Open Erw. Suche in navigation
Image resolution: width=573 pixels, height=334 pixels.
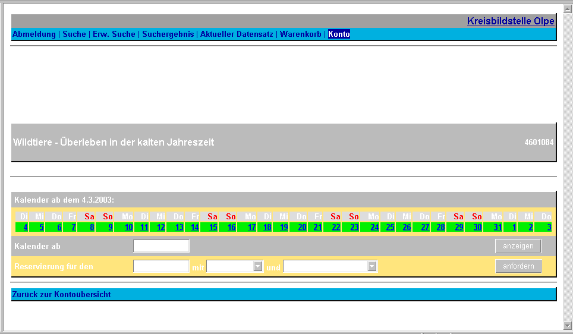pos(114,34)
